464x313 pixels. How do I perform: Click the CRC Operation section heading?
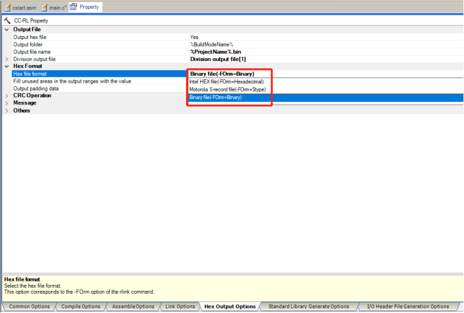pyautogui.click(x=32, y=96)
